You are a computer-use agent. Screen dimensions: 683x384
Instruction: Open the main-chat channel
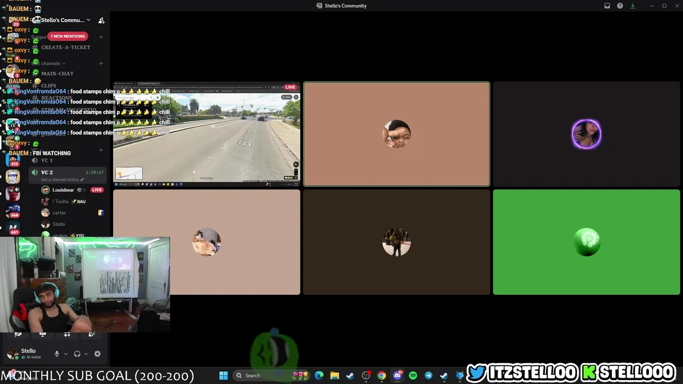(x=57, y=74)
